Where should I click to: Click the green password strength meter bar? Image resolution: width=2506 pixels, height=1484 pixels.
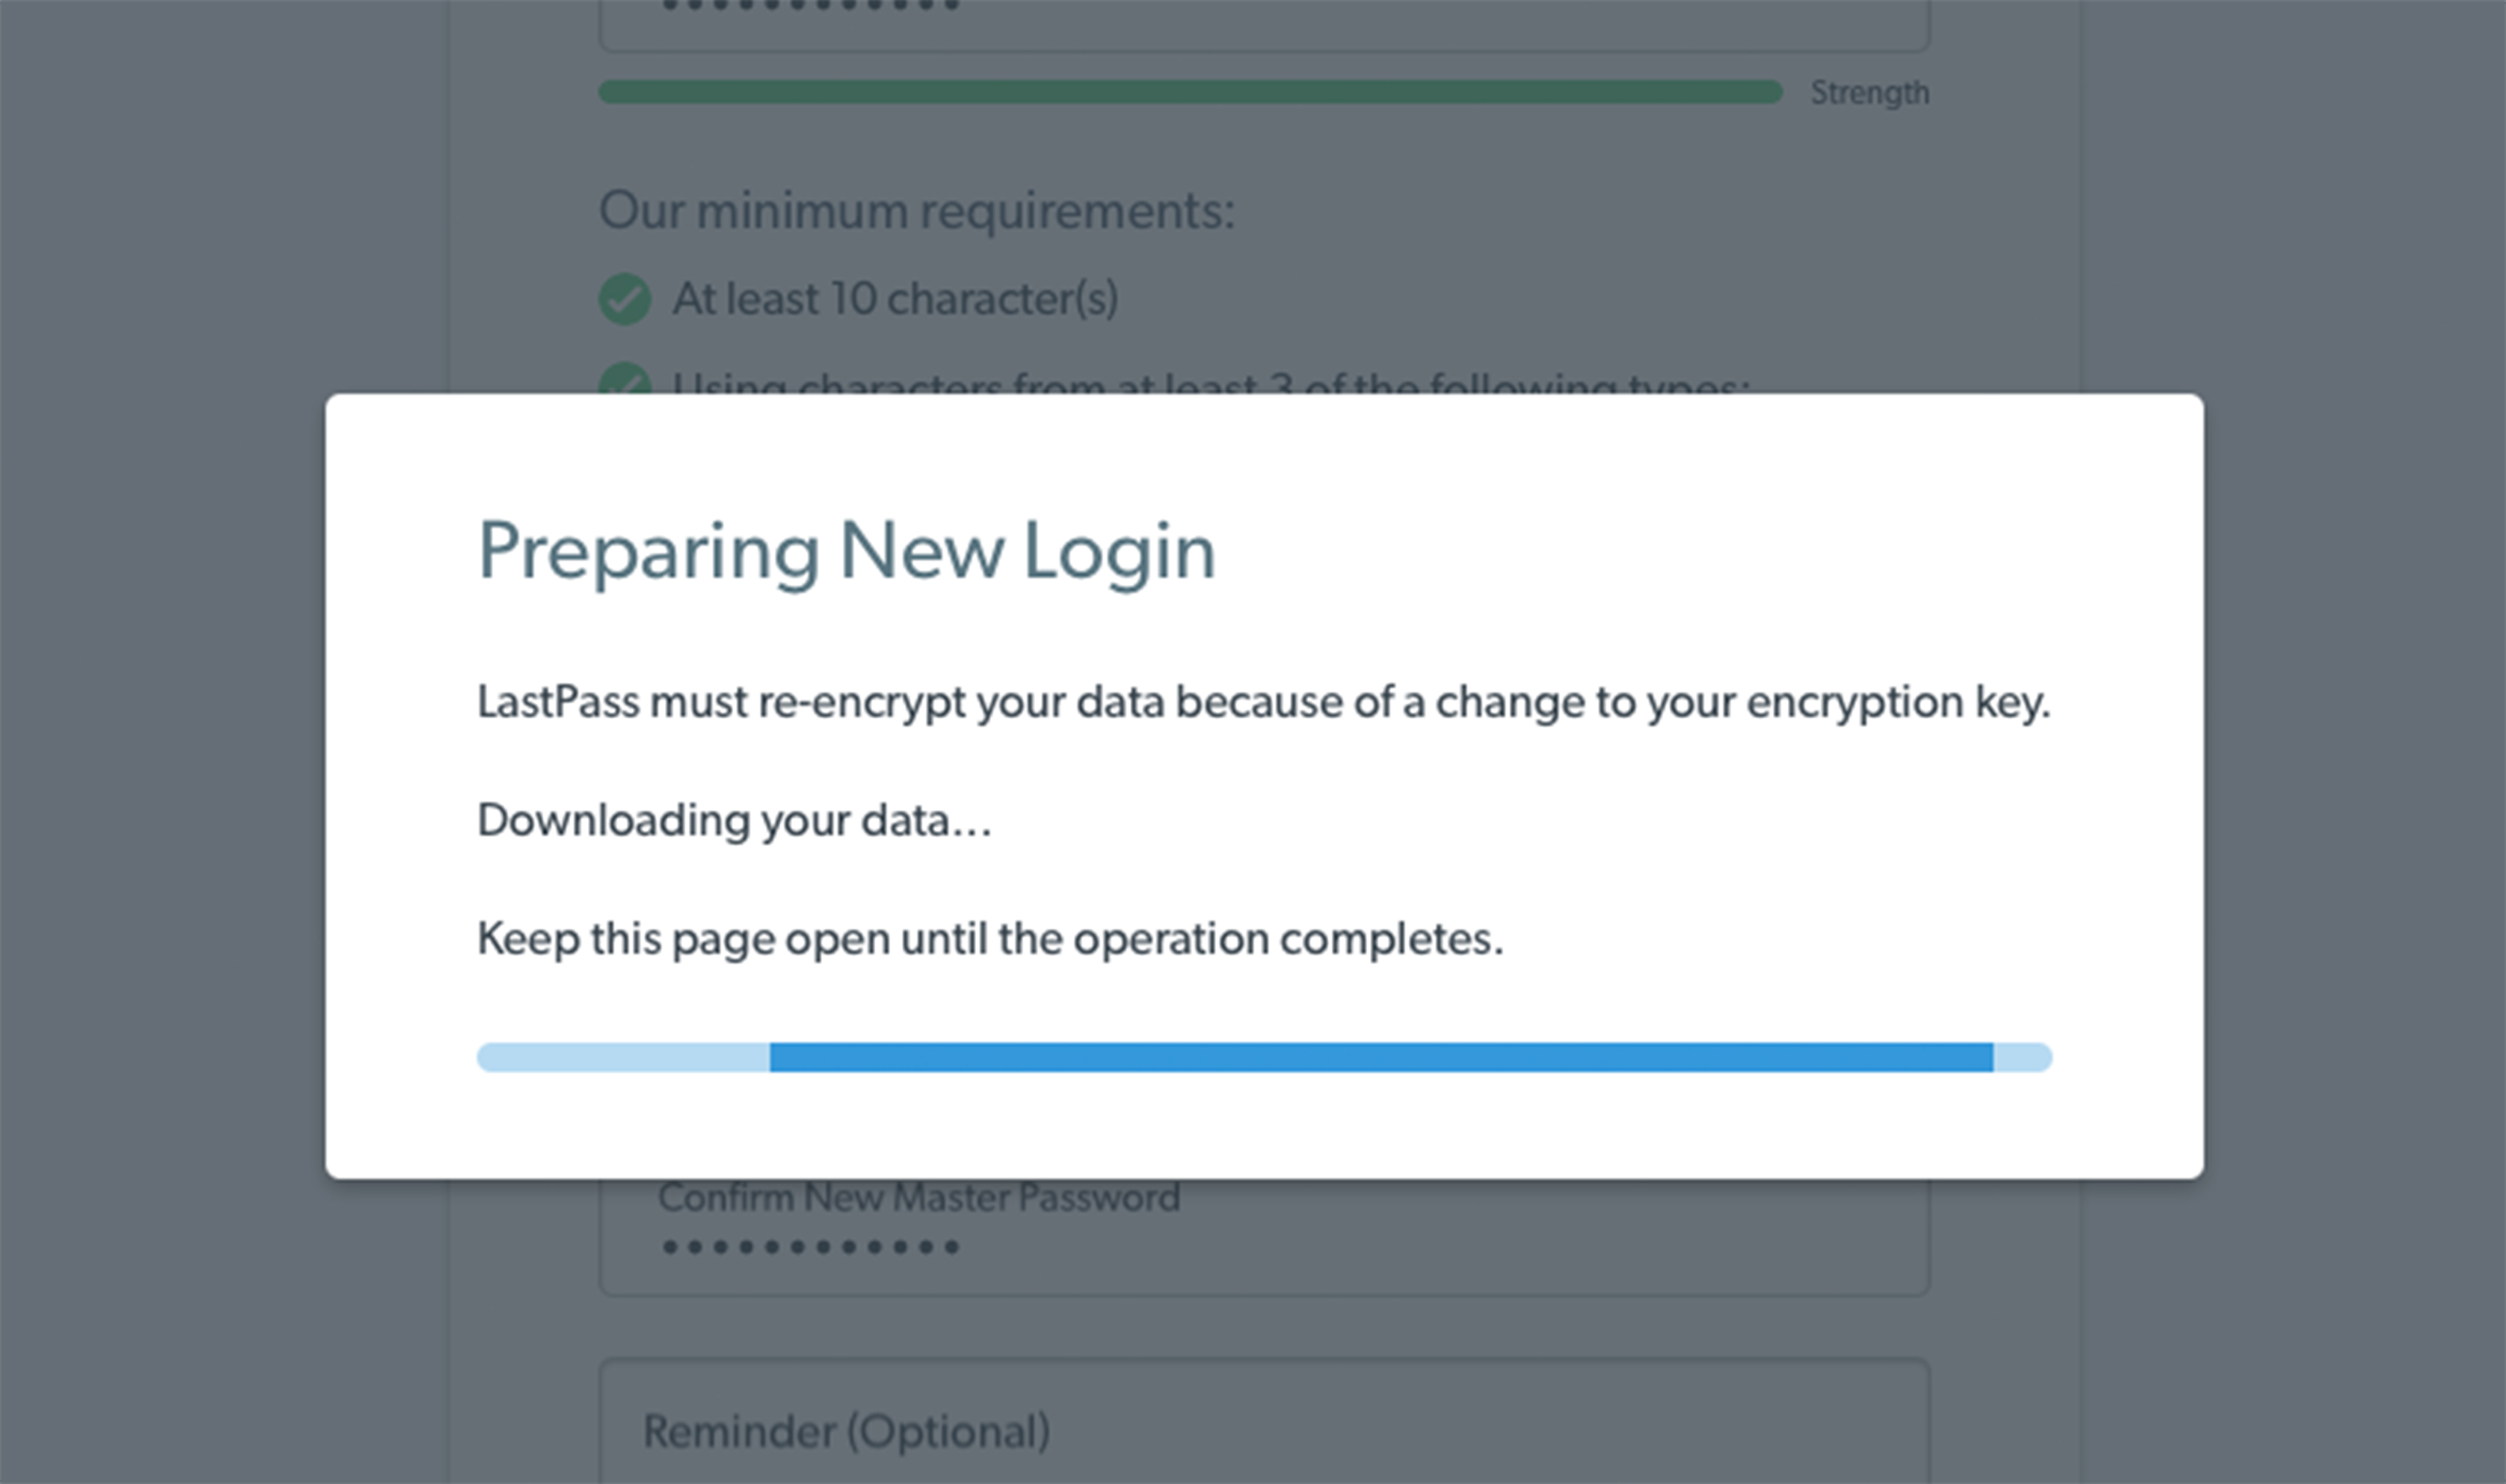pos(1189,92)
